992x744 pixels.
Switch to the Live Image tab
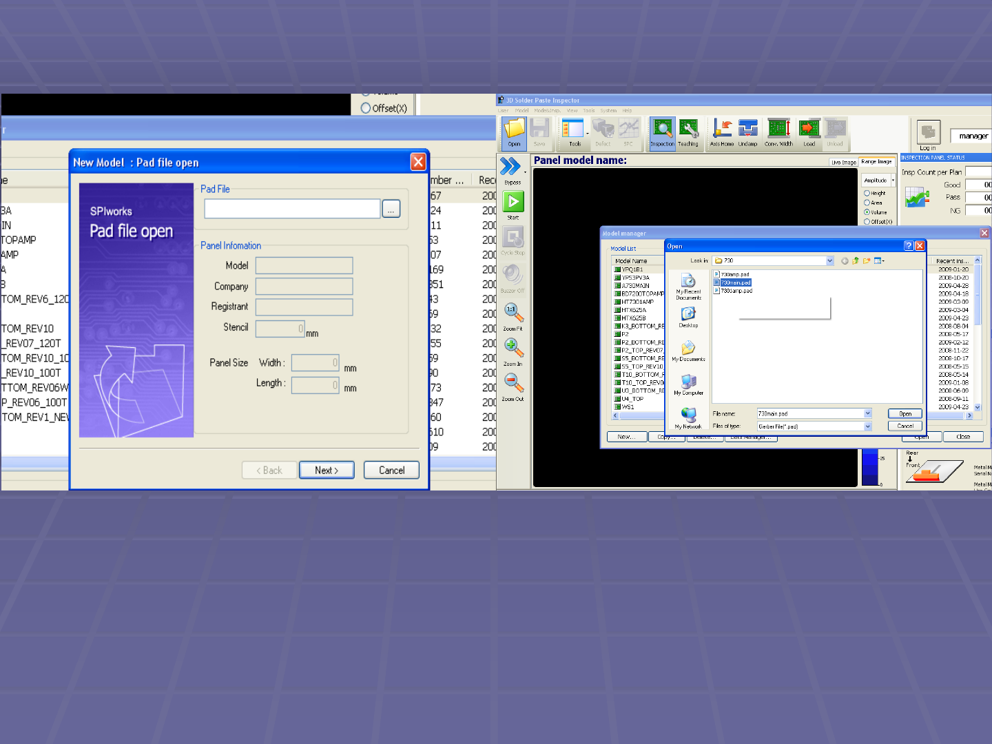pos(843,163)
